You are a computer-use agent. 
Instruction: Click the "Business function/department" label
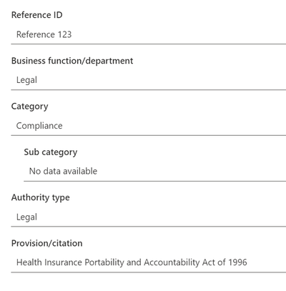pyautogui.click(x=72, y=61)
